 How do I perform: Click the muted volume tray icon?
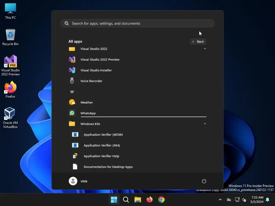click(x=244, y=200)
